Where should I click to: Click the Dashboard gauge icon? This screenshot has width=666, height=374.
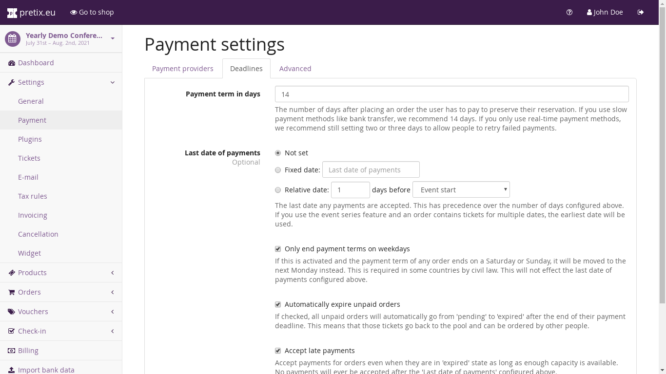[12, 63]
